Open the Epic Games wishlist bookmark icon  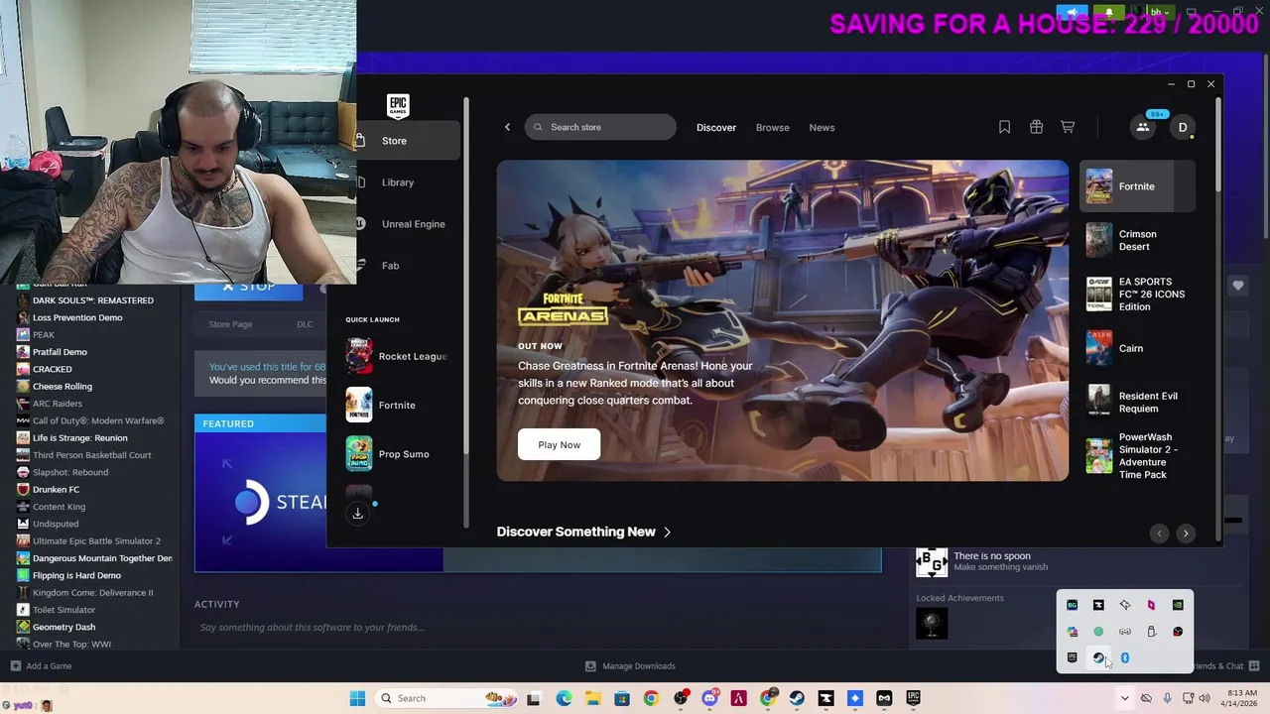point(1004,127)
